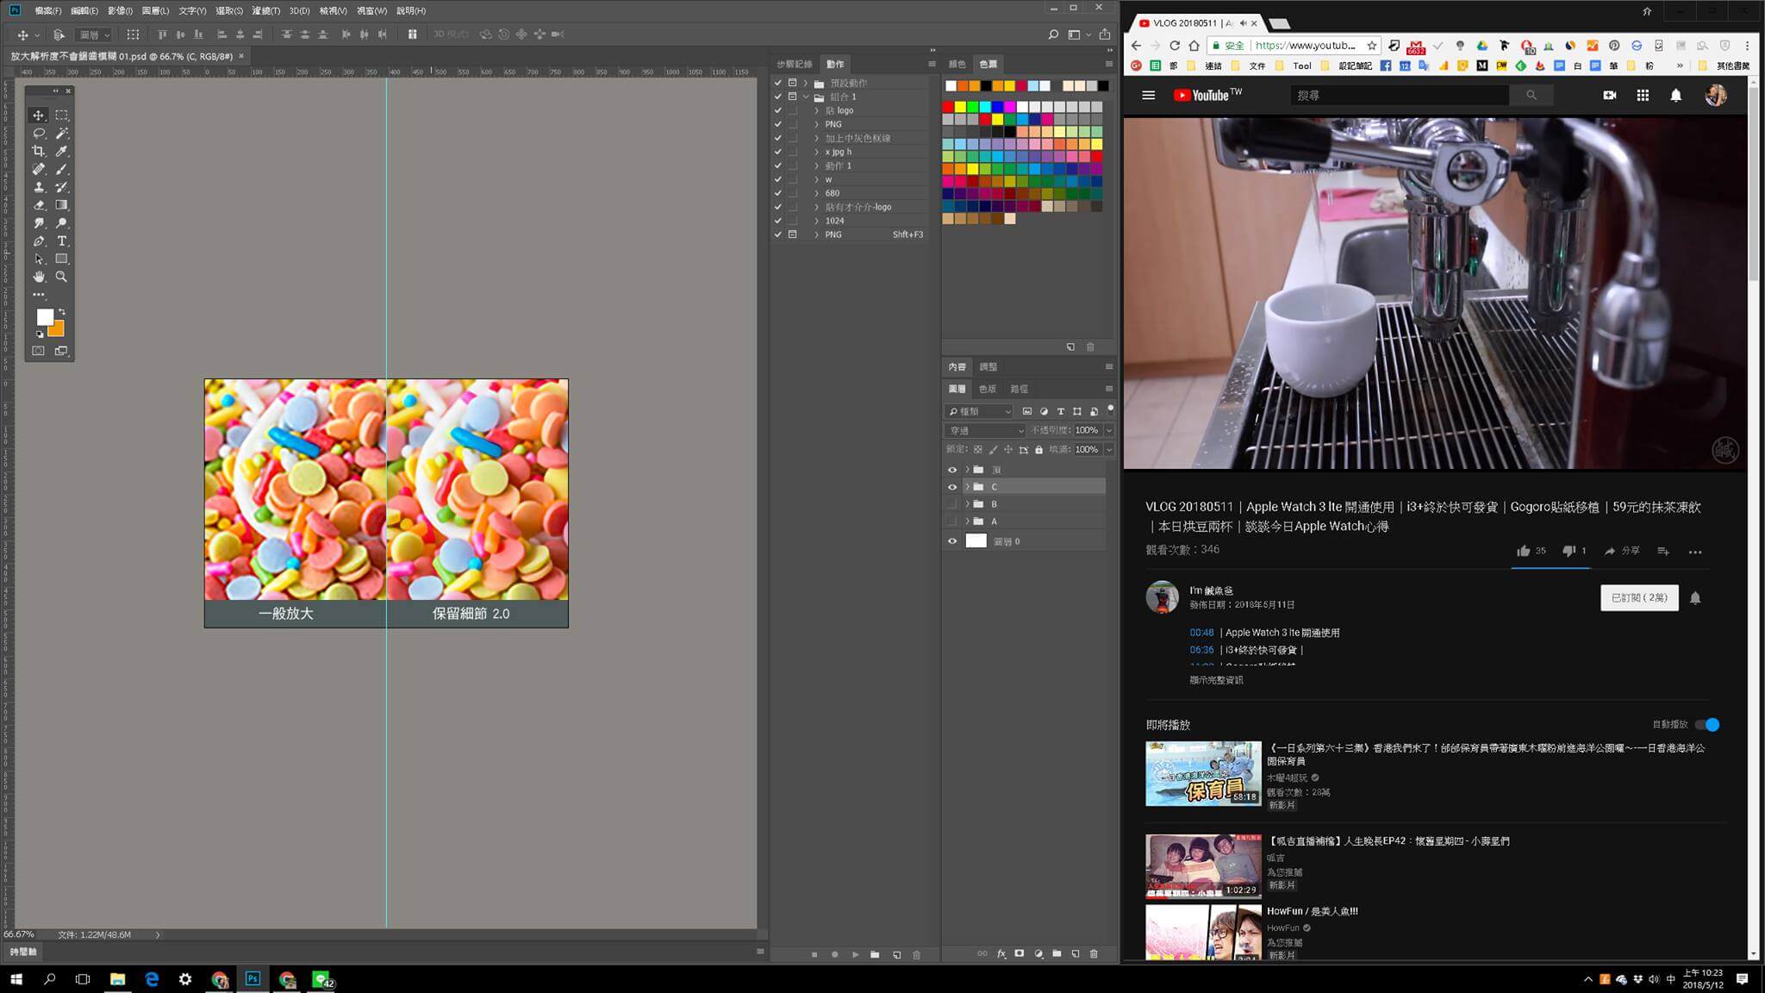Select the Gradient tool

point(62,205)
